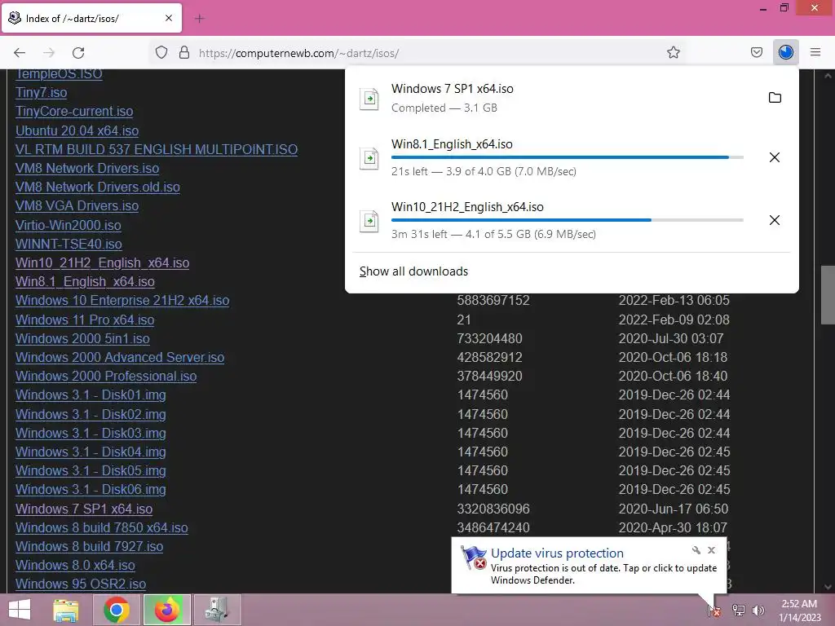Click the Update virus protection notification title

(x=557, y=553)
